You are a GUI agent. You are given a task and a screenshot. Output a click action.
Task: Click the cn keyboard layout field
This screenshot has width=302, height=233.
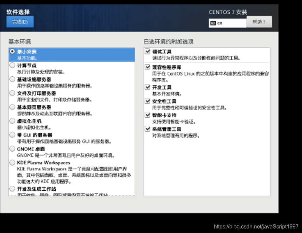pyautogui.click(x=228, y=23)
